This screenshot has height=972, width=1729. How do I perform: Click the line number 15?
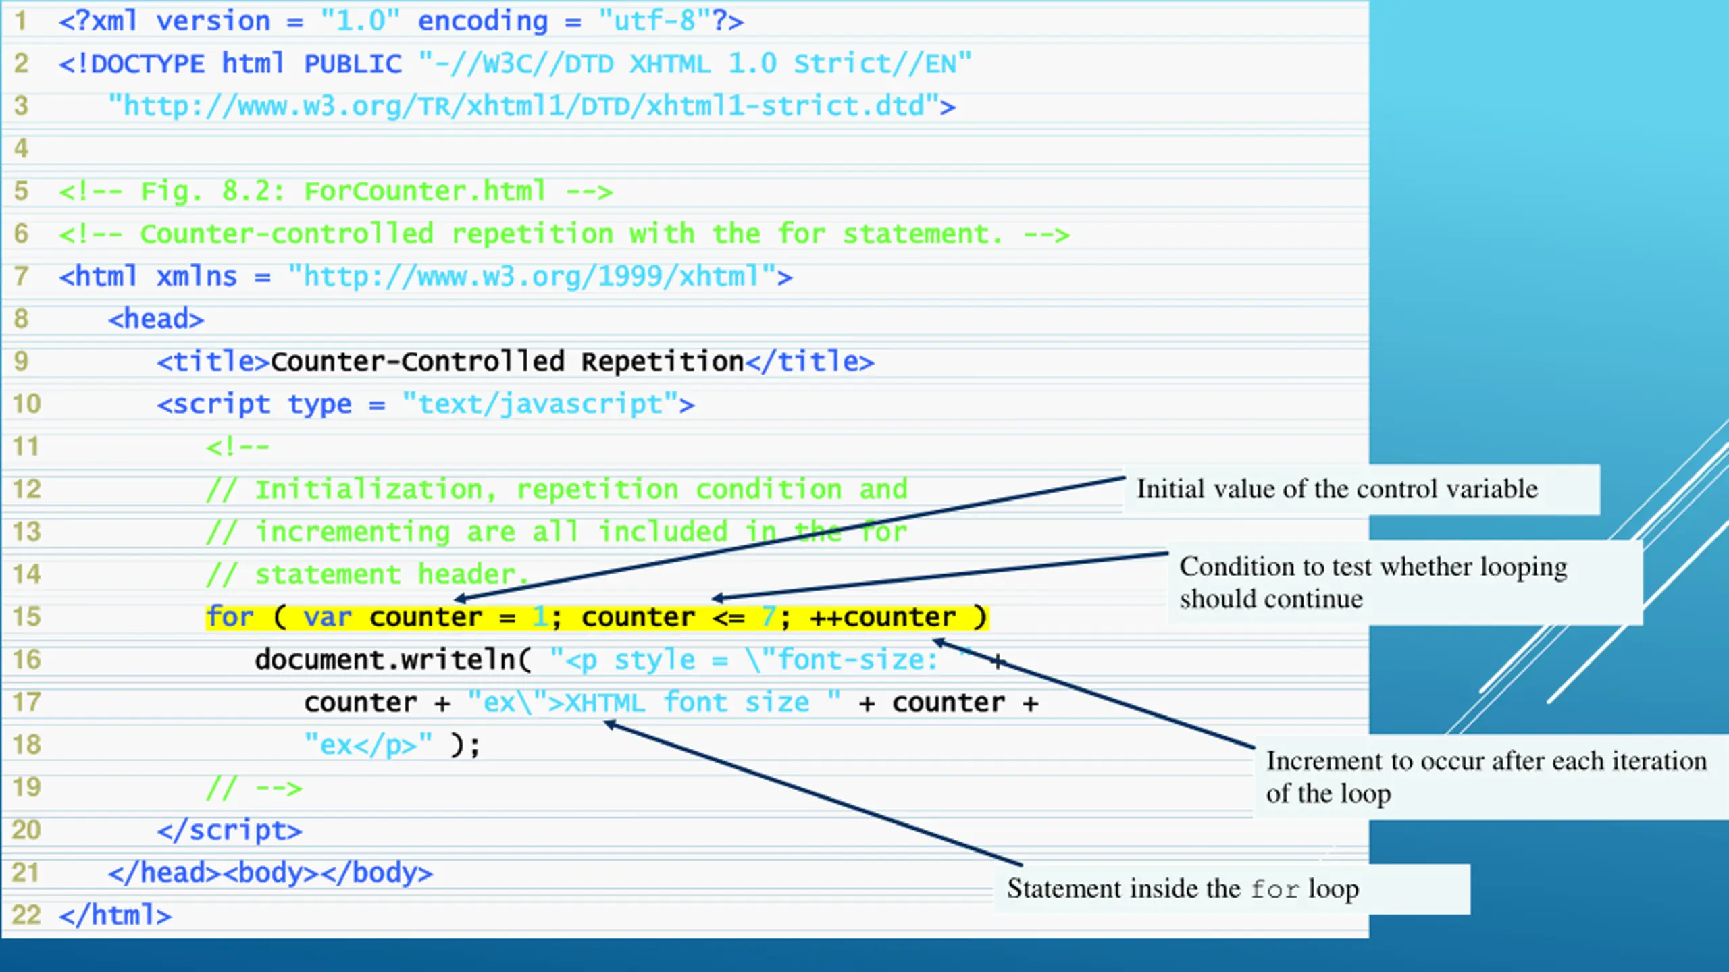pos(27,617)
